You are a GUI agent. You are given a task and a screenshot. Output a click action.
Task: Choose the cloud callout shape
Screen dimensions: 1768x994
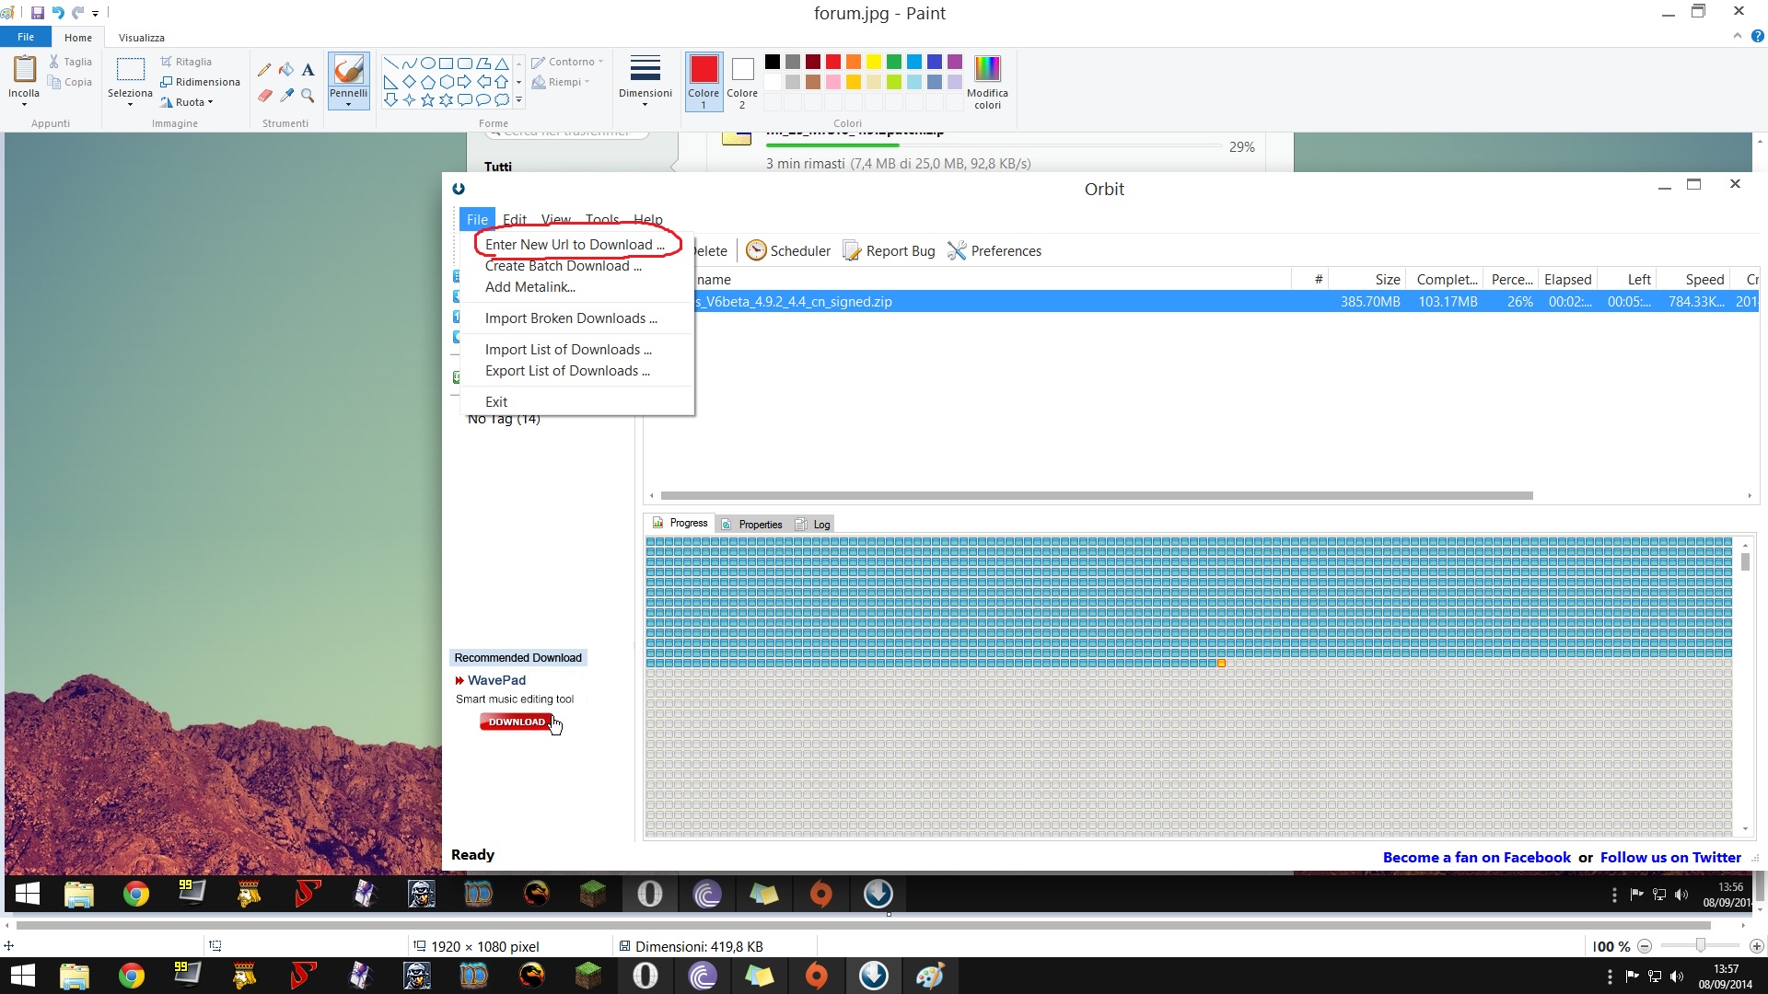[x=501, y=100]
